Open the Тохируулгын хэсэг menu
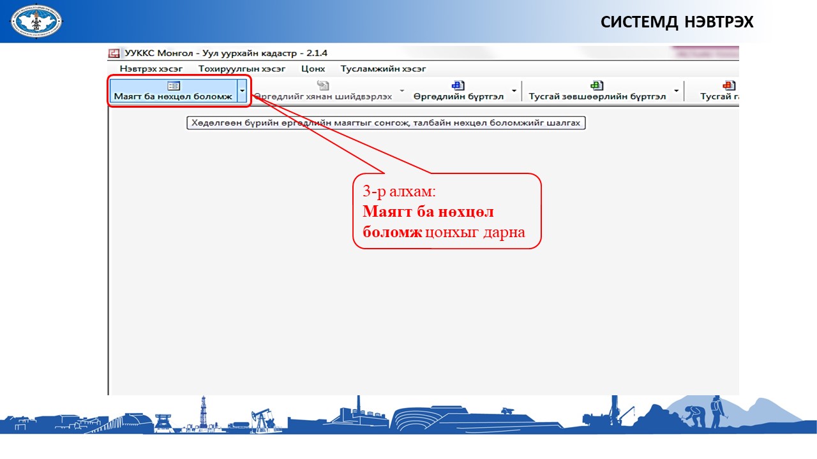This screenshot has height=459, width=817. [x=242, y=69]
